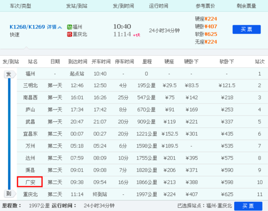Click duration 24小时34分钟 in summary row
The width and height of the screenshot is (268, 211).
(164, 31)
